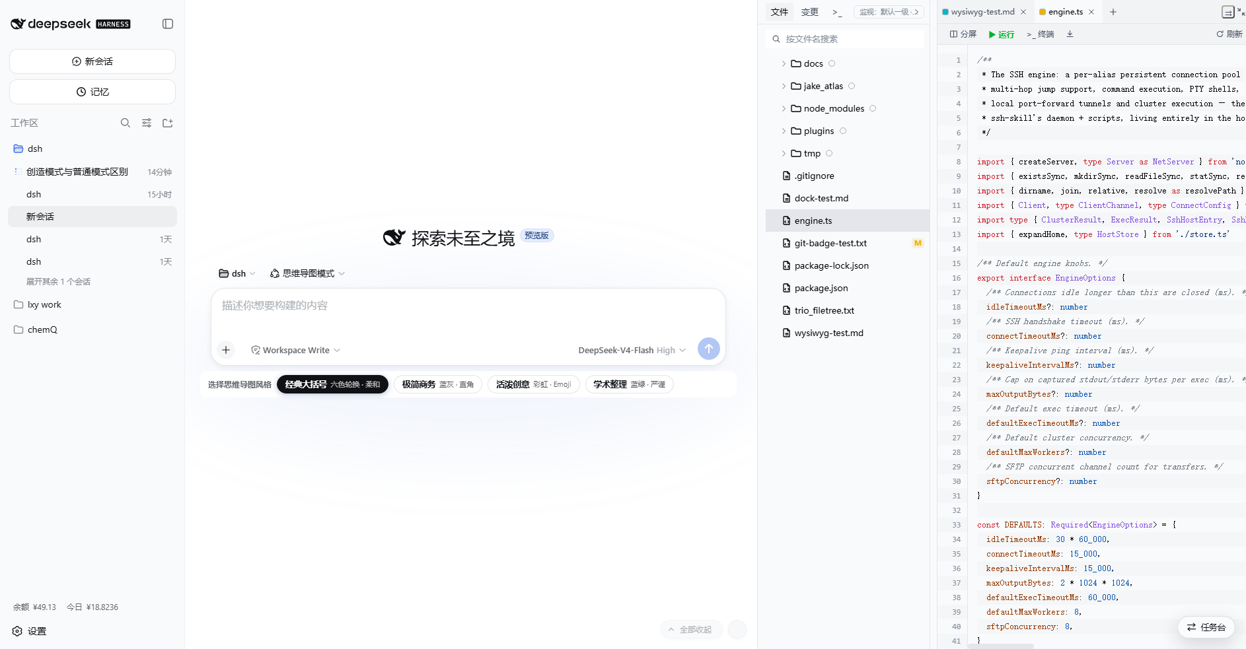Refresh the editor with 刷新 button

pos(1229,34)
